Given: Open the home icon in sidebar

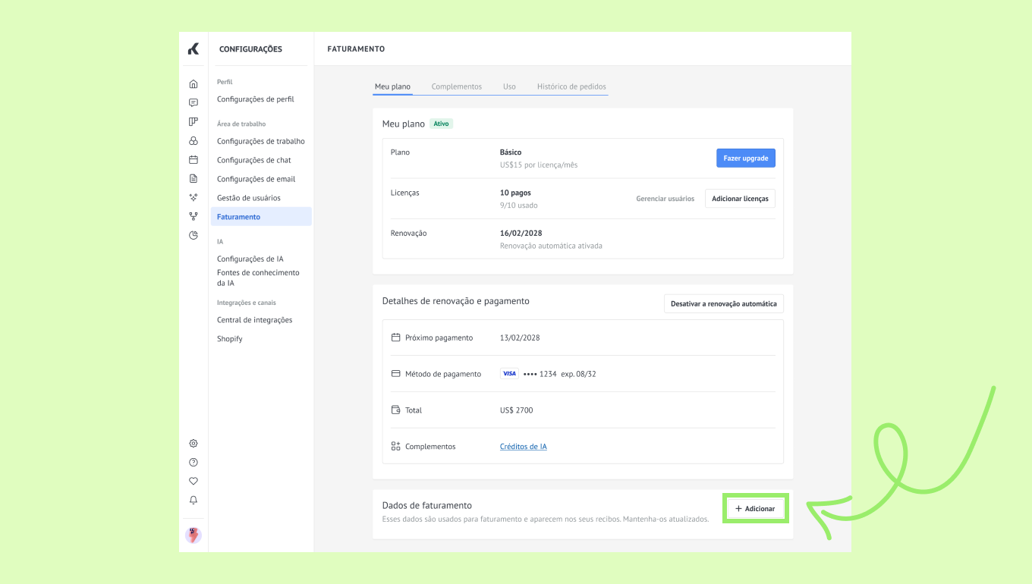Looking at the screenshot, I should pyautogui.click(x=193, y=83).
